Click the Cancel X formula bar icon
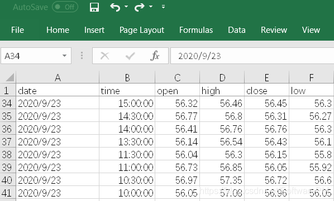Screen dimensions: 334x201 coord(104,56)
